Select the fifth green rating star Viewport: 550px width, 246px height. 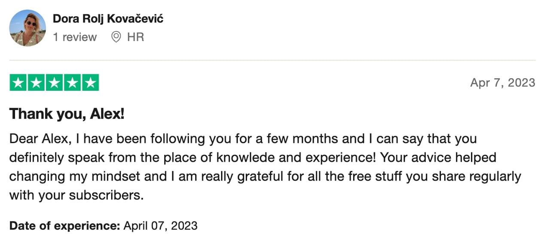[90, 83]
